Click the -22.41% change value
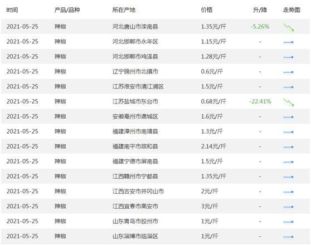This screenshot has height=245, width=311. pos(260,101)
